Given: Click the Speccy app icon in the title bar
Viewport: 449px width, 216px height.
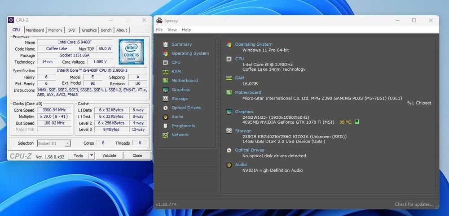Looking at the screenshot, I should [x=159, y=20].
